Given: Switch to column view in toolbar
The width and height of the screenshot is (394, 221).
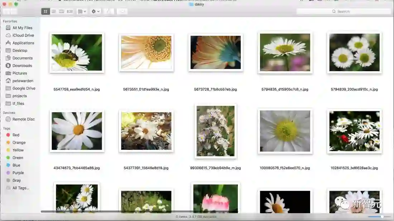Looking at the screenshot, I should click(62, 11).
